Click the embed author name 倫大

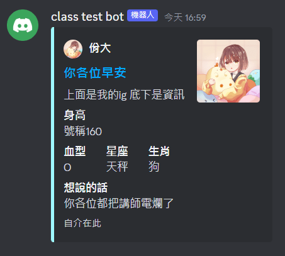(100, 48)
